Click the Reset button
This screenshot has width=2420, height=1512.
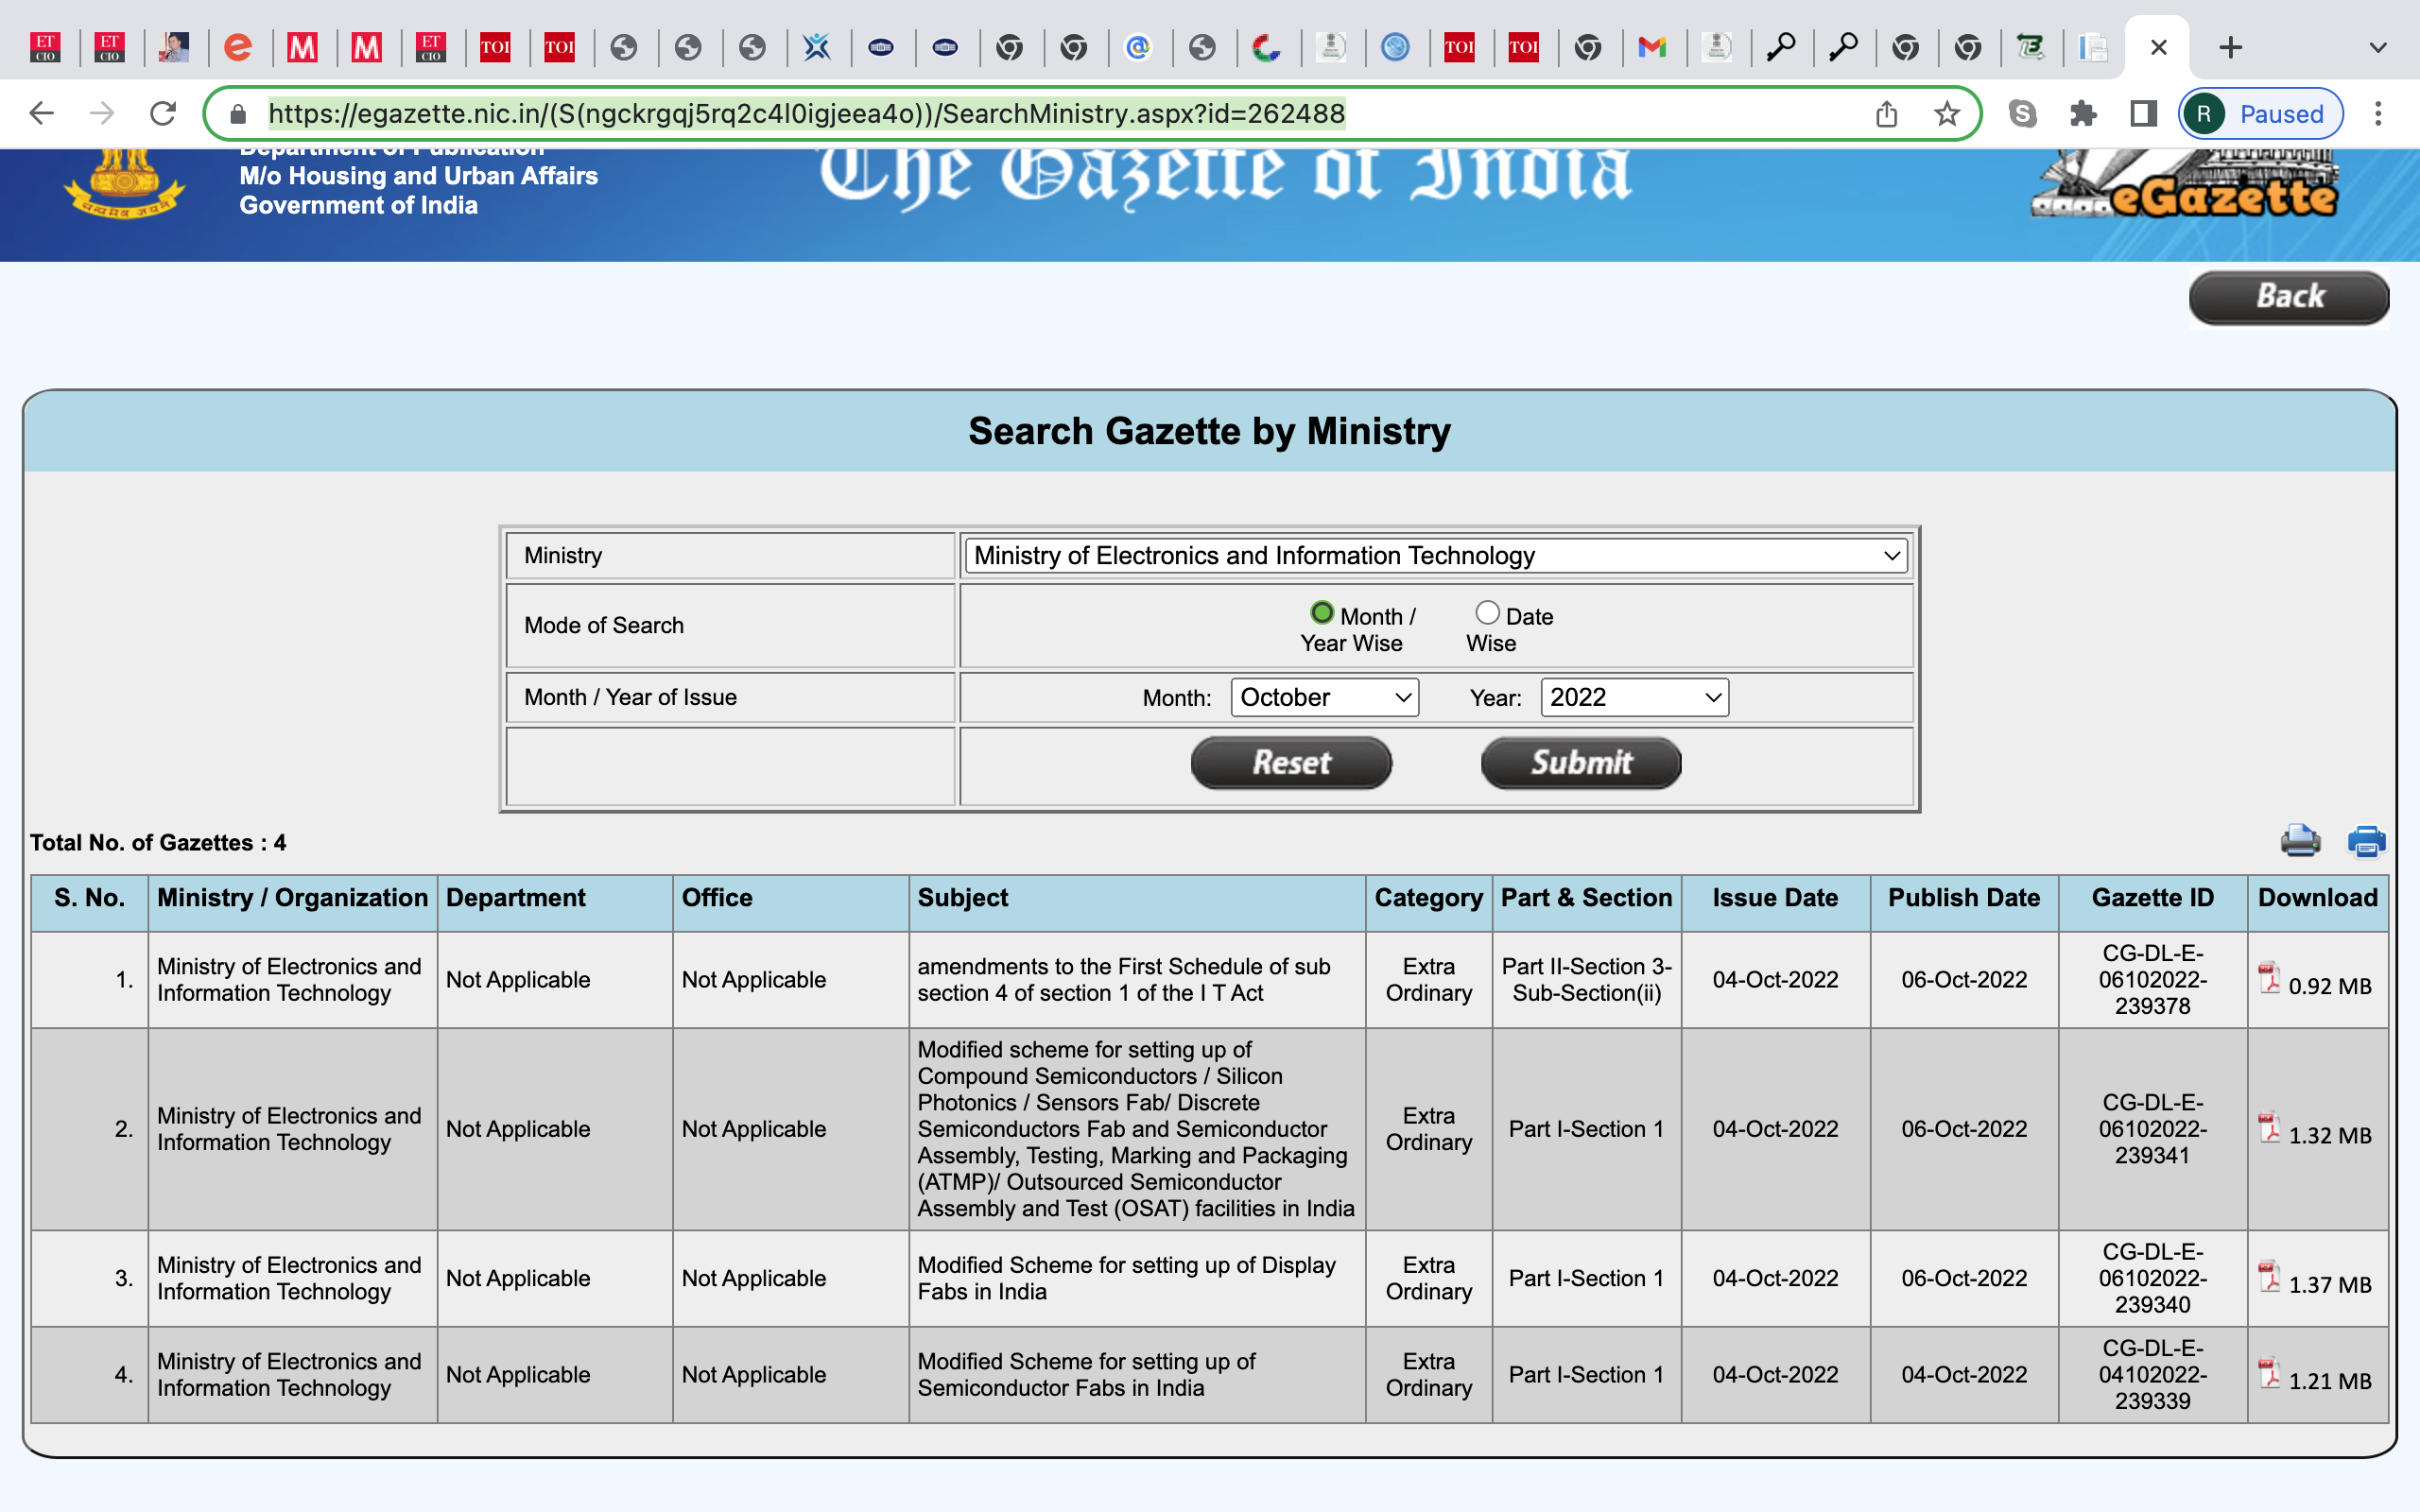click(1291, 763)
